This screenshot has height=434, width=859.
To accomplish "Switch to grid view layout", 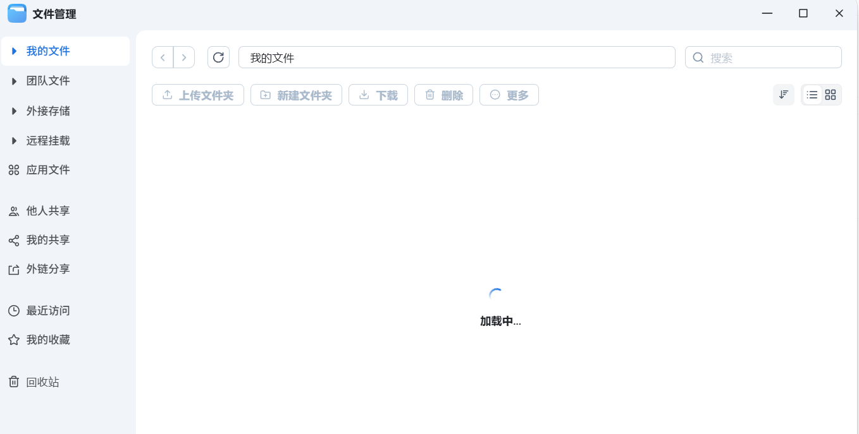I will pyautogui.click(x=831, y=94).
